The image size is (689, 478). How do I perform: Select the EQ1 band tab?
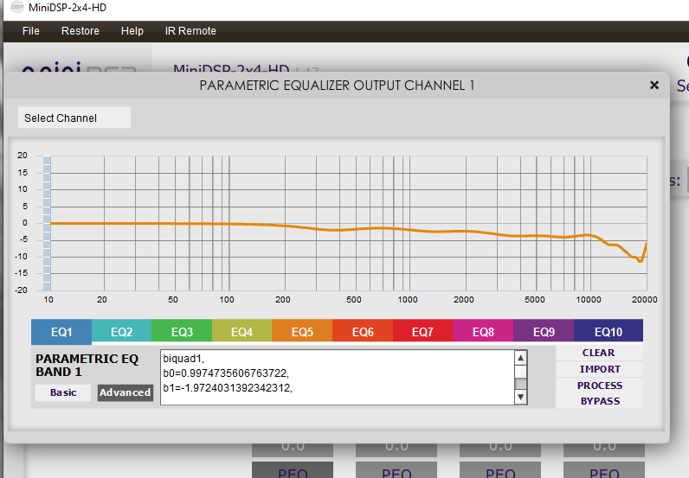61,332
